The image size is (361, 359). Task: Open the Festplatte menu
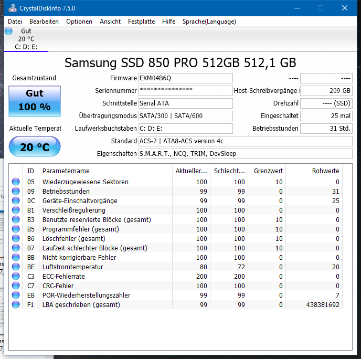pos(141,22)
